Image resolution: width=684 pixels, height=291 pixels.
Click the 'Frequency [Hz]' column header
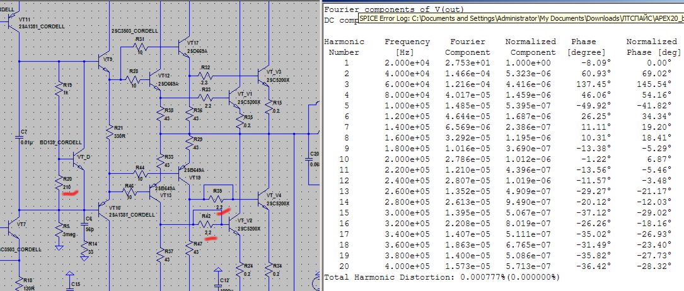(x=407, y=47)
